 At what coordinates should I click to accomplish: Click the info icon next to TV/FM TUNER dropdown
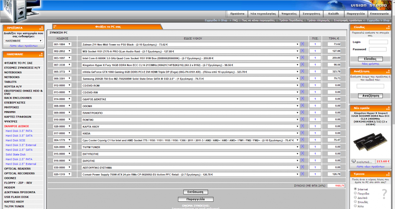pyautogui.click(x=303, y=147)
